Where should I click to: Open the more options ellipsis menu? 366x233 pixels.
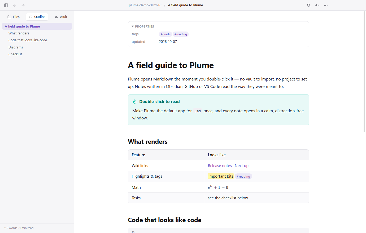point(326,5)
